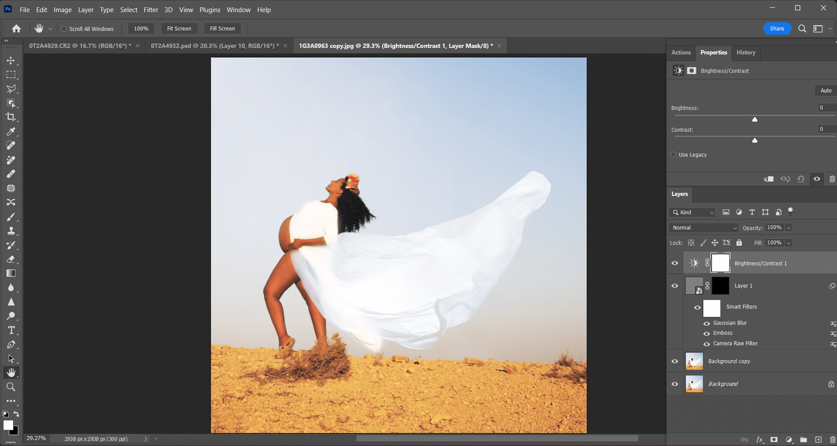
Task: Click the Fit Screen button
Action: tap(179, 29)
